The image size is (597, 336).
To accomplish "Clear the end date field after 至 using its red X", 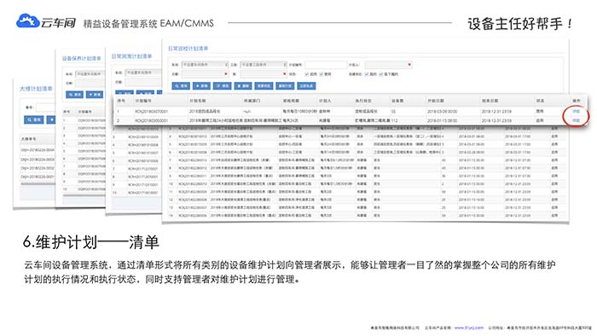I will click(x=284, y=74).
